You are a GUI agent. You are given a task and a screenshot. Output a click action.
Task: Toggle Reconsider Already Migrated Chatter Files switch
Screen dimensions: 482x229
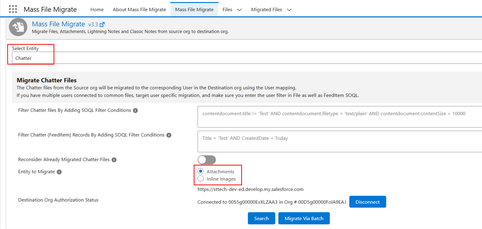pyautogui.click(x=207, y=160)
